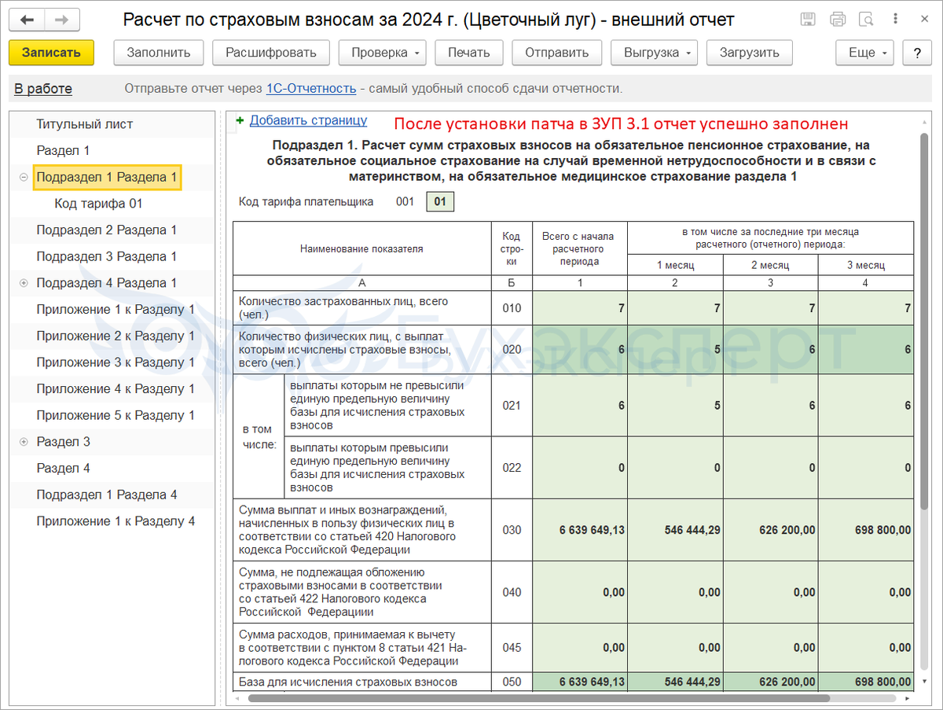Viewport: 943px width, 710px height.
Task: Click the Добавить страницу link
Action: pos(308,120)
